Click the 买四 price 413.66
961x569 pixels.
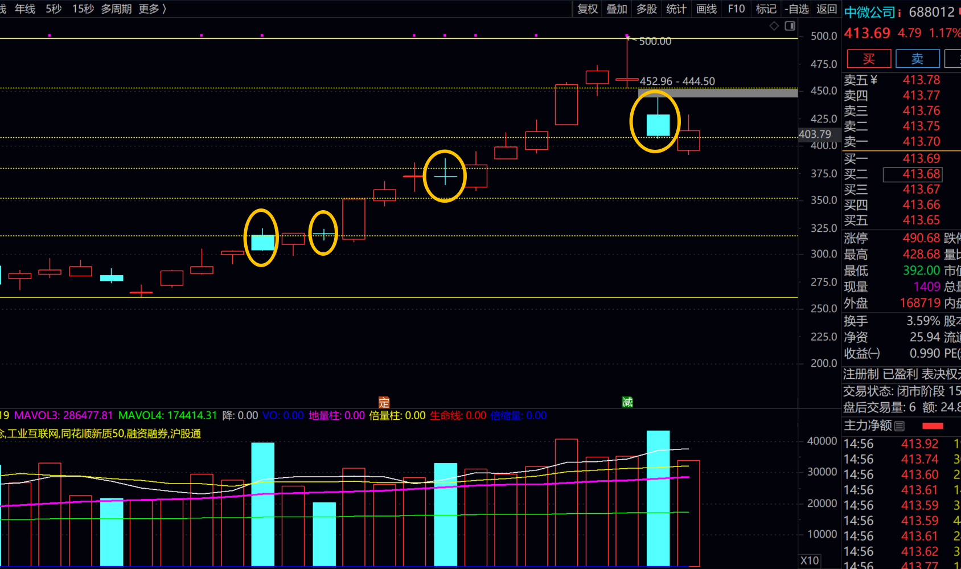(x=921, y=205)
